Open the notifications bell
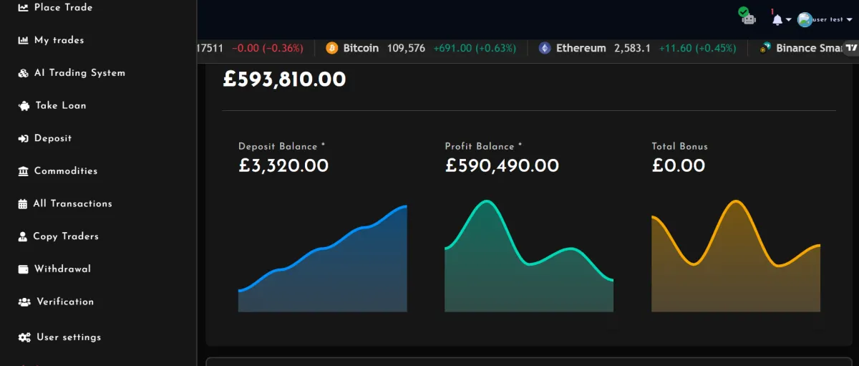 tap(777, 20)
